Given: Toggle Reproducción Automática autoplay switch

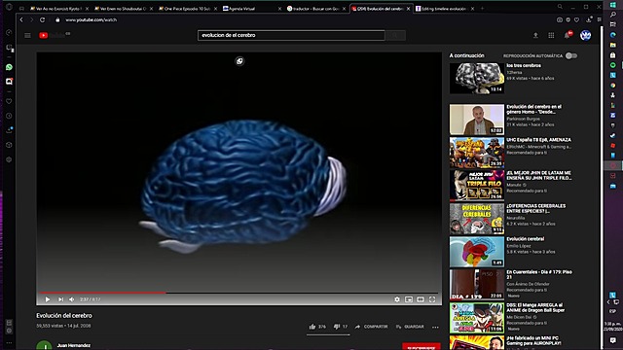Looking at the screenshot, I should [571, 56].
